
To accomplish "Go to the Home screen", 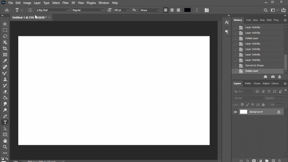I will pos(7,10).
